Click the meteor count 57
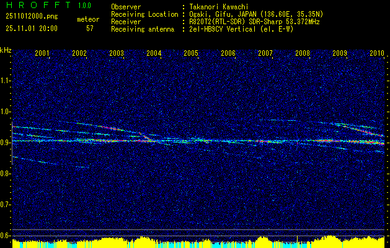 [x=90, y=29]
